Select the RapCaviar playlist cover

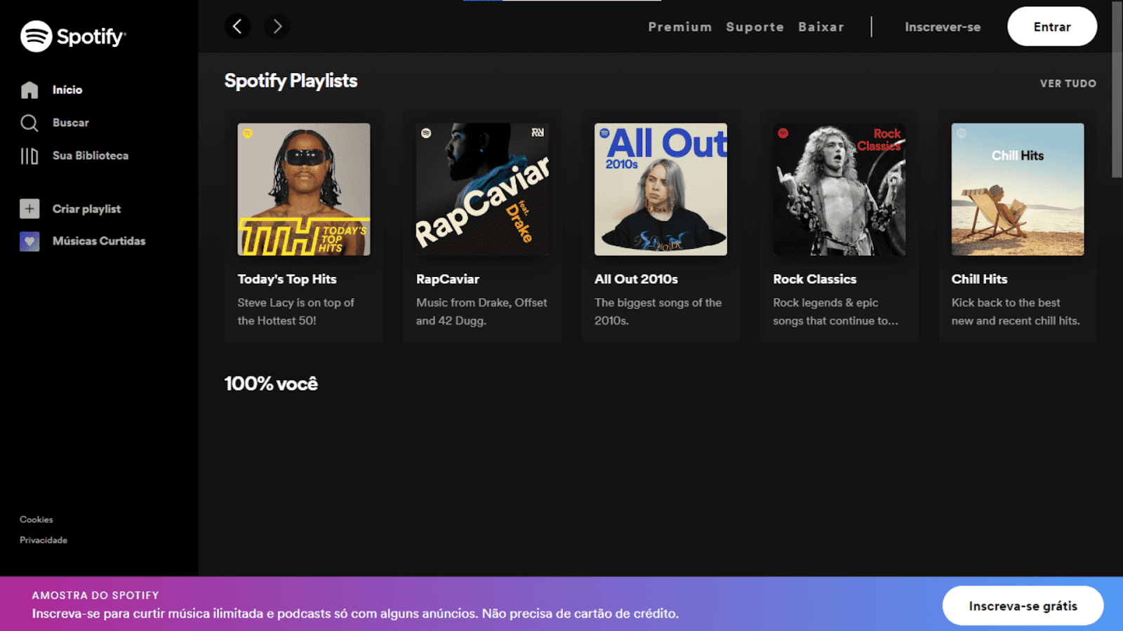[x=482, y=189]
